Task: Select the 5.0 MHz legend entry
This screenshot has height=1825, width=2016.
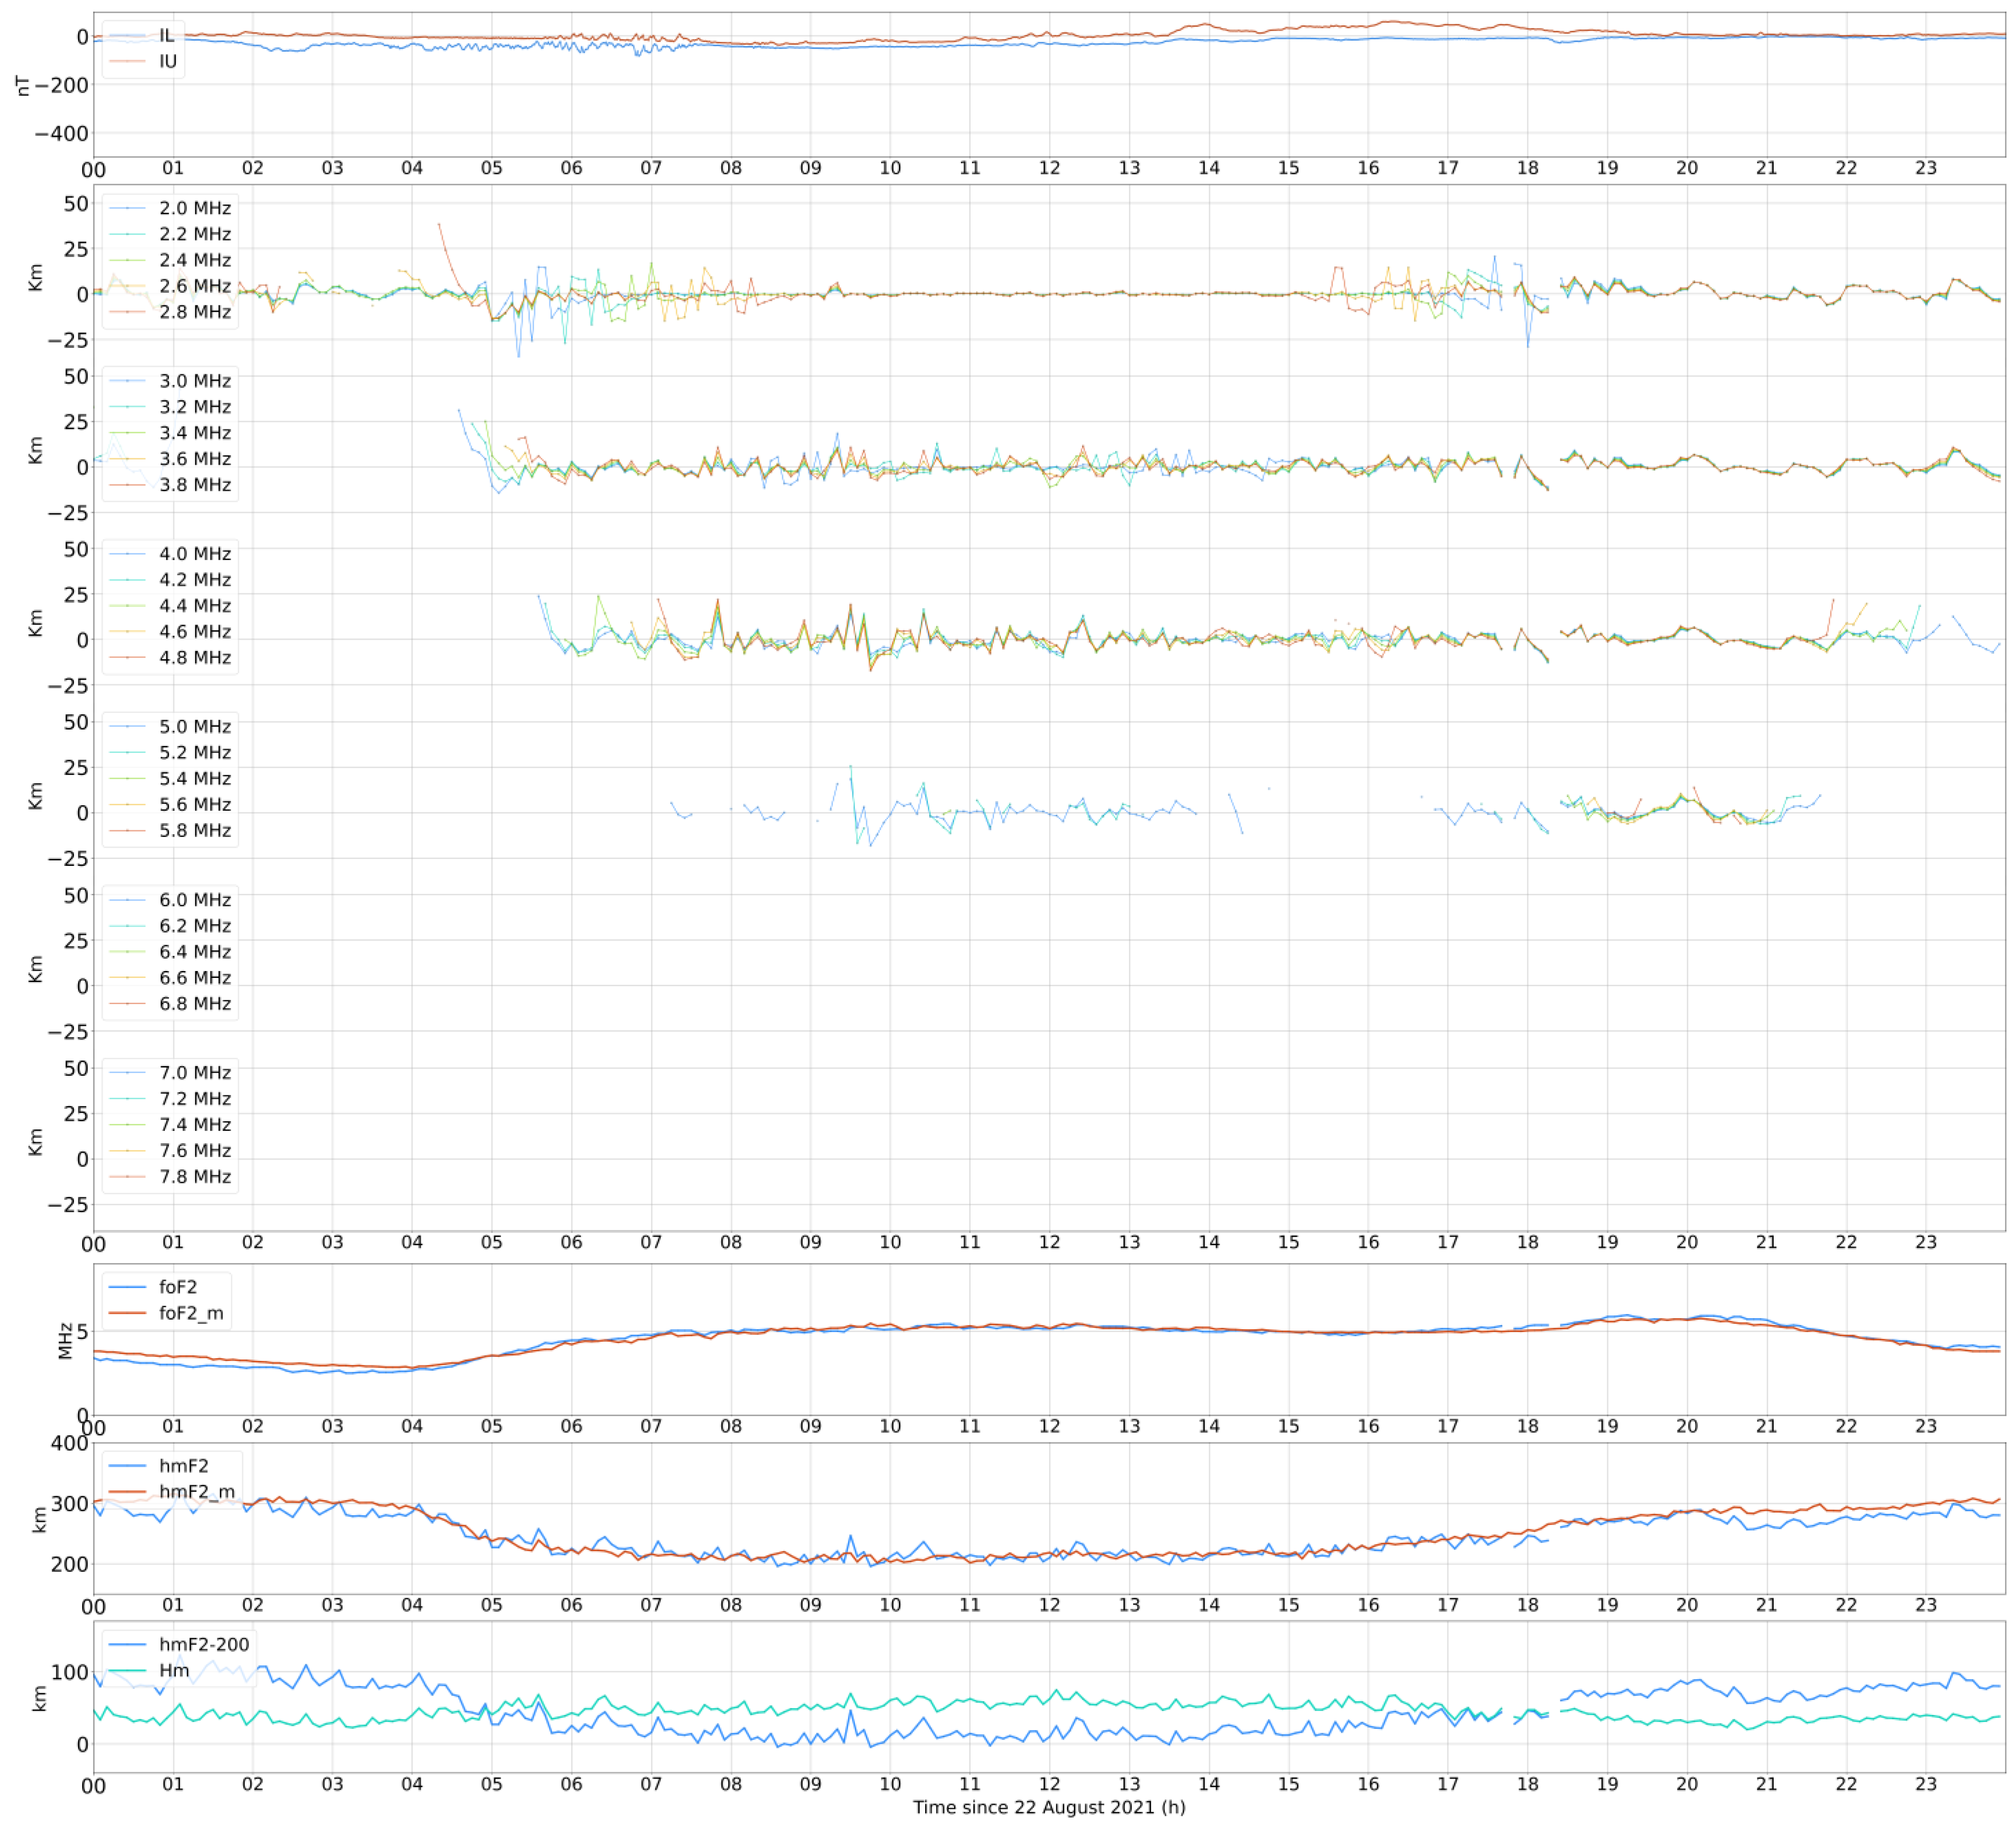Action: 195,726
